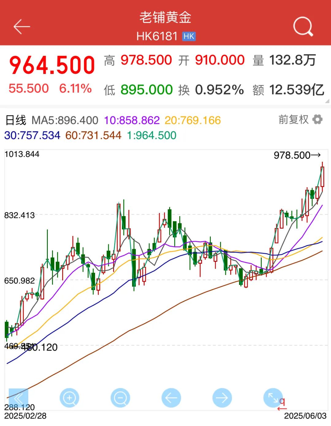This screenshot has width=331, height=426.
Task: Tap the MA5:896.400 indicator label
Action: pyautogui.click(x=65, y=120)
